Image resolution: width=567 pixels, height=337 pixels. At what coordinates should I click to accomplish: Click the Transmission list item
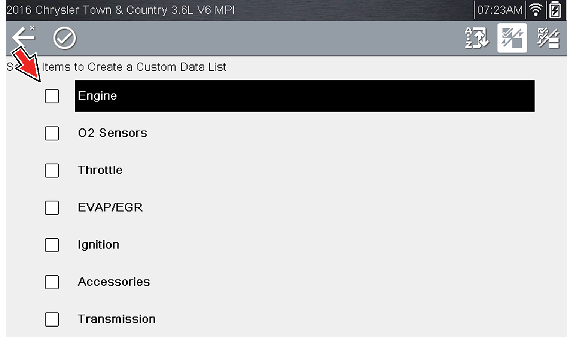tap(116, 319)
